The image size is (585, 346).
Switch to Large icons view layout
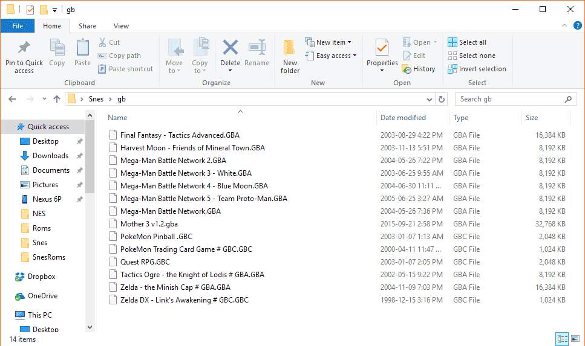pyautogui.click(x=575, y=339)
